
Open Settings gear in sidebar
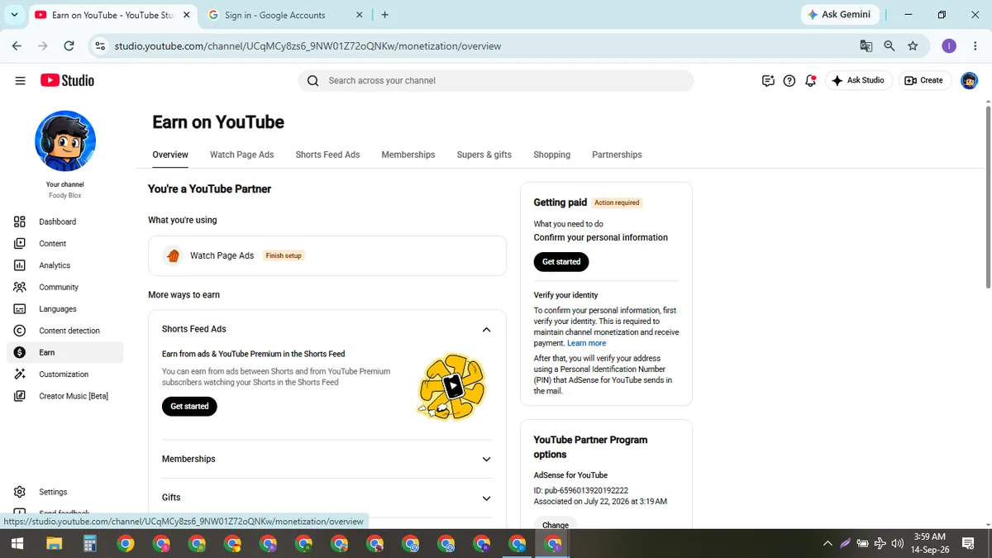[x=20, y=492]
